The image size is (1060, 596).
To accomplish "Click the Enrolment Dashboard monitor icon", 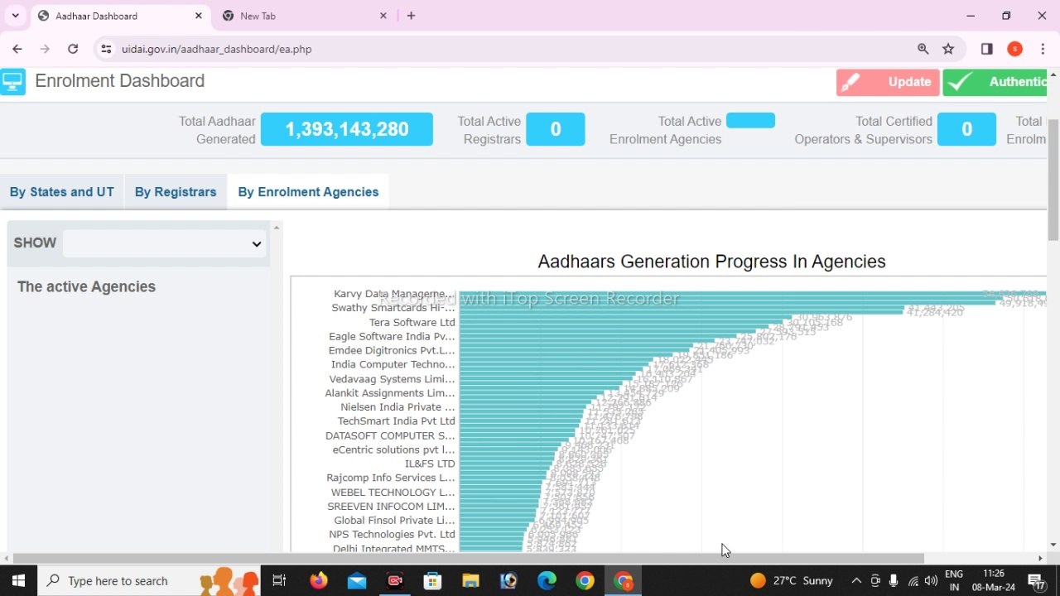I will [x=12, y=81].
